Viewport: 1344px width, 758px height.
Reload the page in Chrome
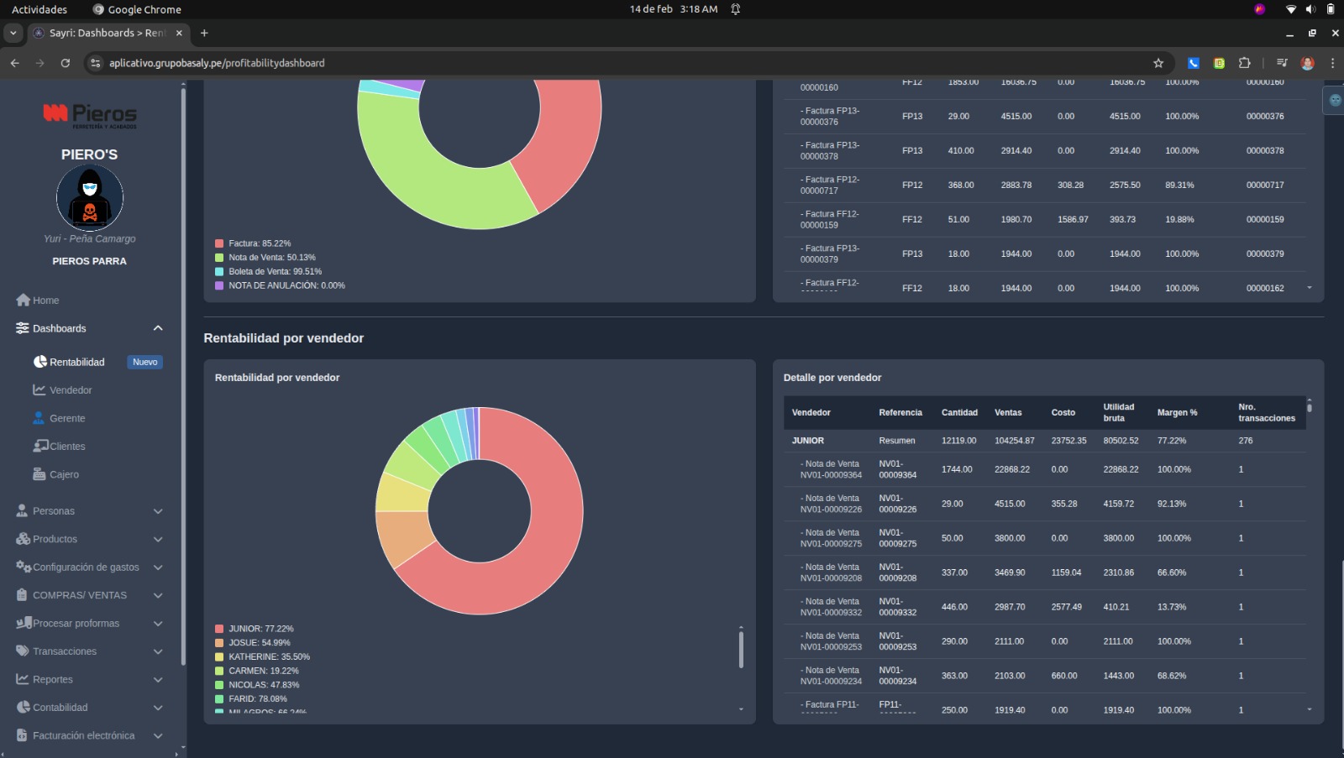coord(66,63)
